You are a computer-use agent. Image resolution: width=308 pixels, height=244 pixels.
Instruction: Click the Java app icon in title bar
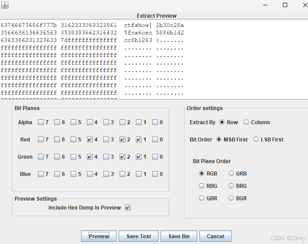click(x=5, y=5)
